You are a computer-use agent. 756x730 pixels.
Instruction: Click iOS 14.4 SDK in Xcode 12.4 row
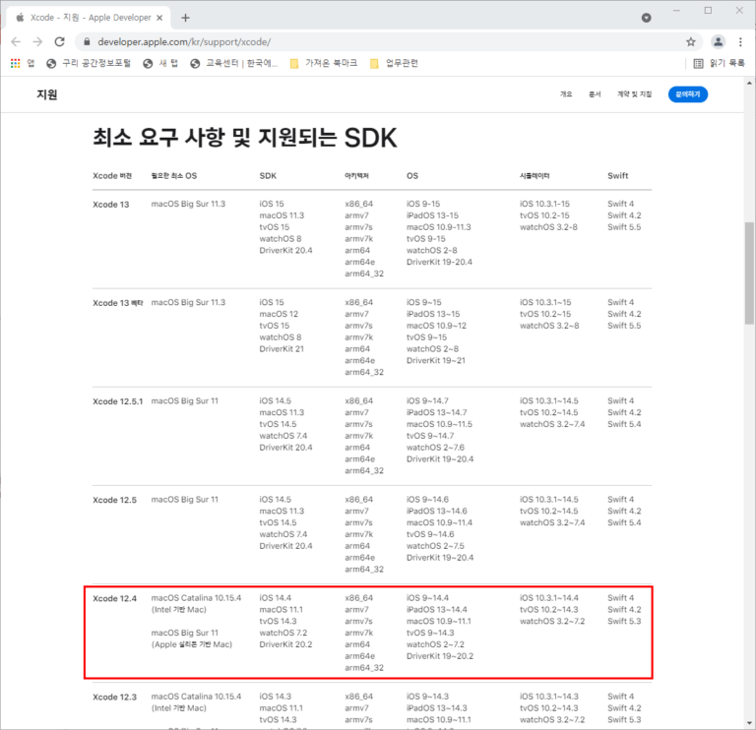[276, 598]
